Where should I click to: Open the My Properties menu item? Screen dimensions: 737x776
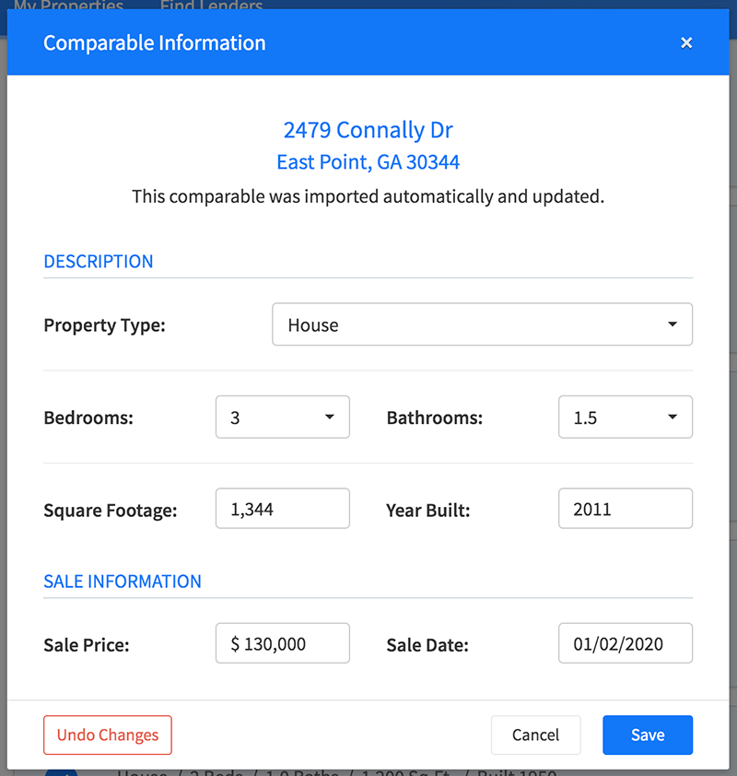click(x=68, y=6)
